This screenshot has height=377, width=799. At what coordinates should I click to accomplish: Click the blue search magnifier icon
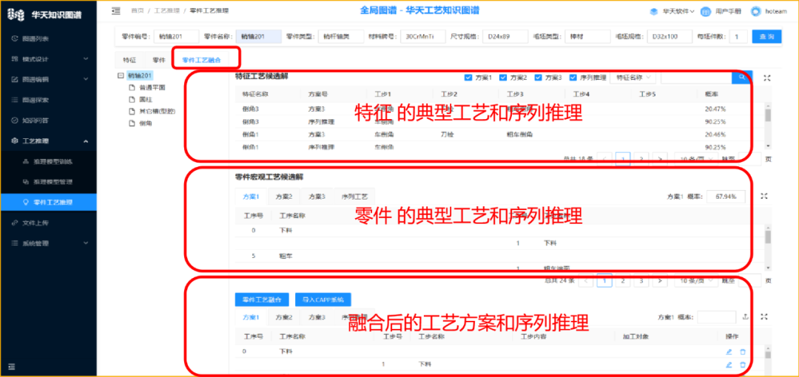coord(741,78)
